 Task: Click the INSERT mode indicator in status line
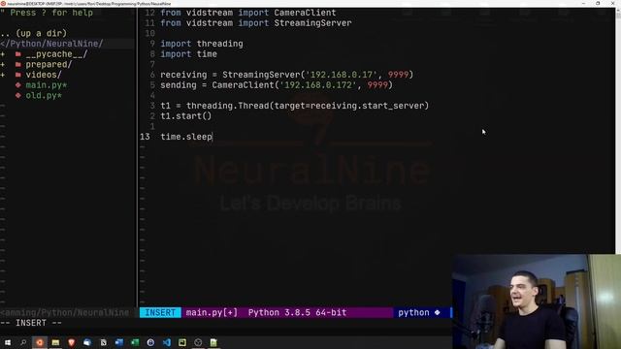click(160, 312)
